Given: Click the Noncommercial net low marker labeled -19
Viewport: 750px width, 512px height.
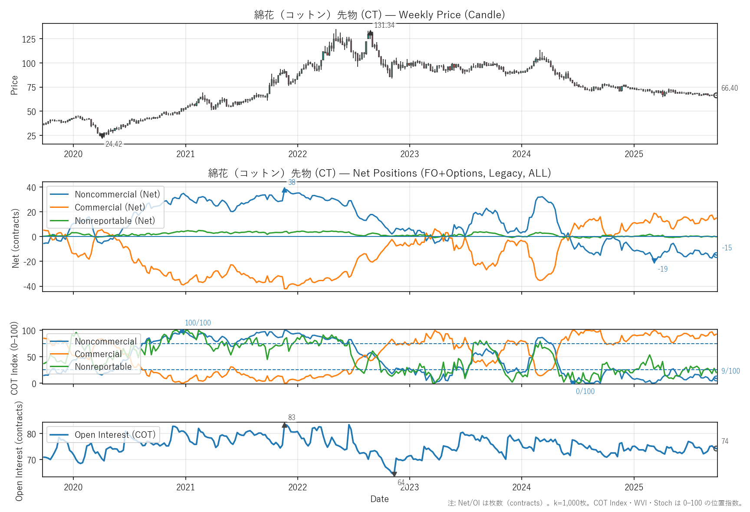Looking at the screenshot, I should (x=655, y=261).
